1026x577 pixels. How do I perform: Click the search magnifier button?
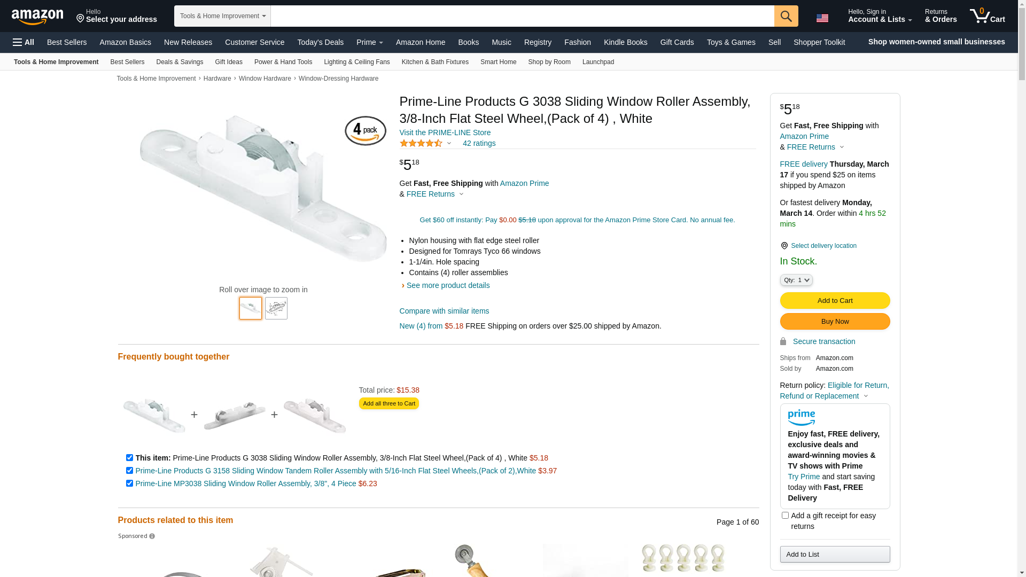[786, 16]
